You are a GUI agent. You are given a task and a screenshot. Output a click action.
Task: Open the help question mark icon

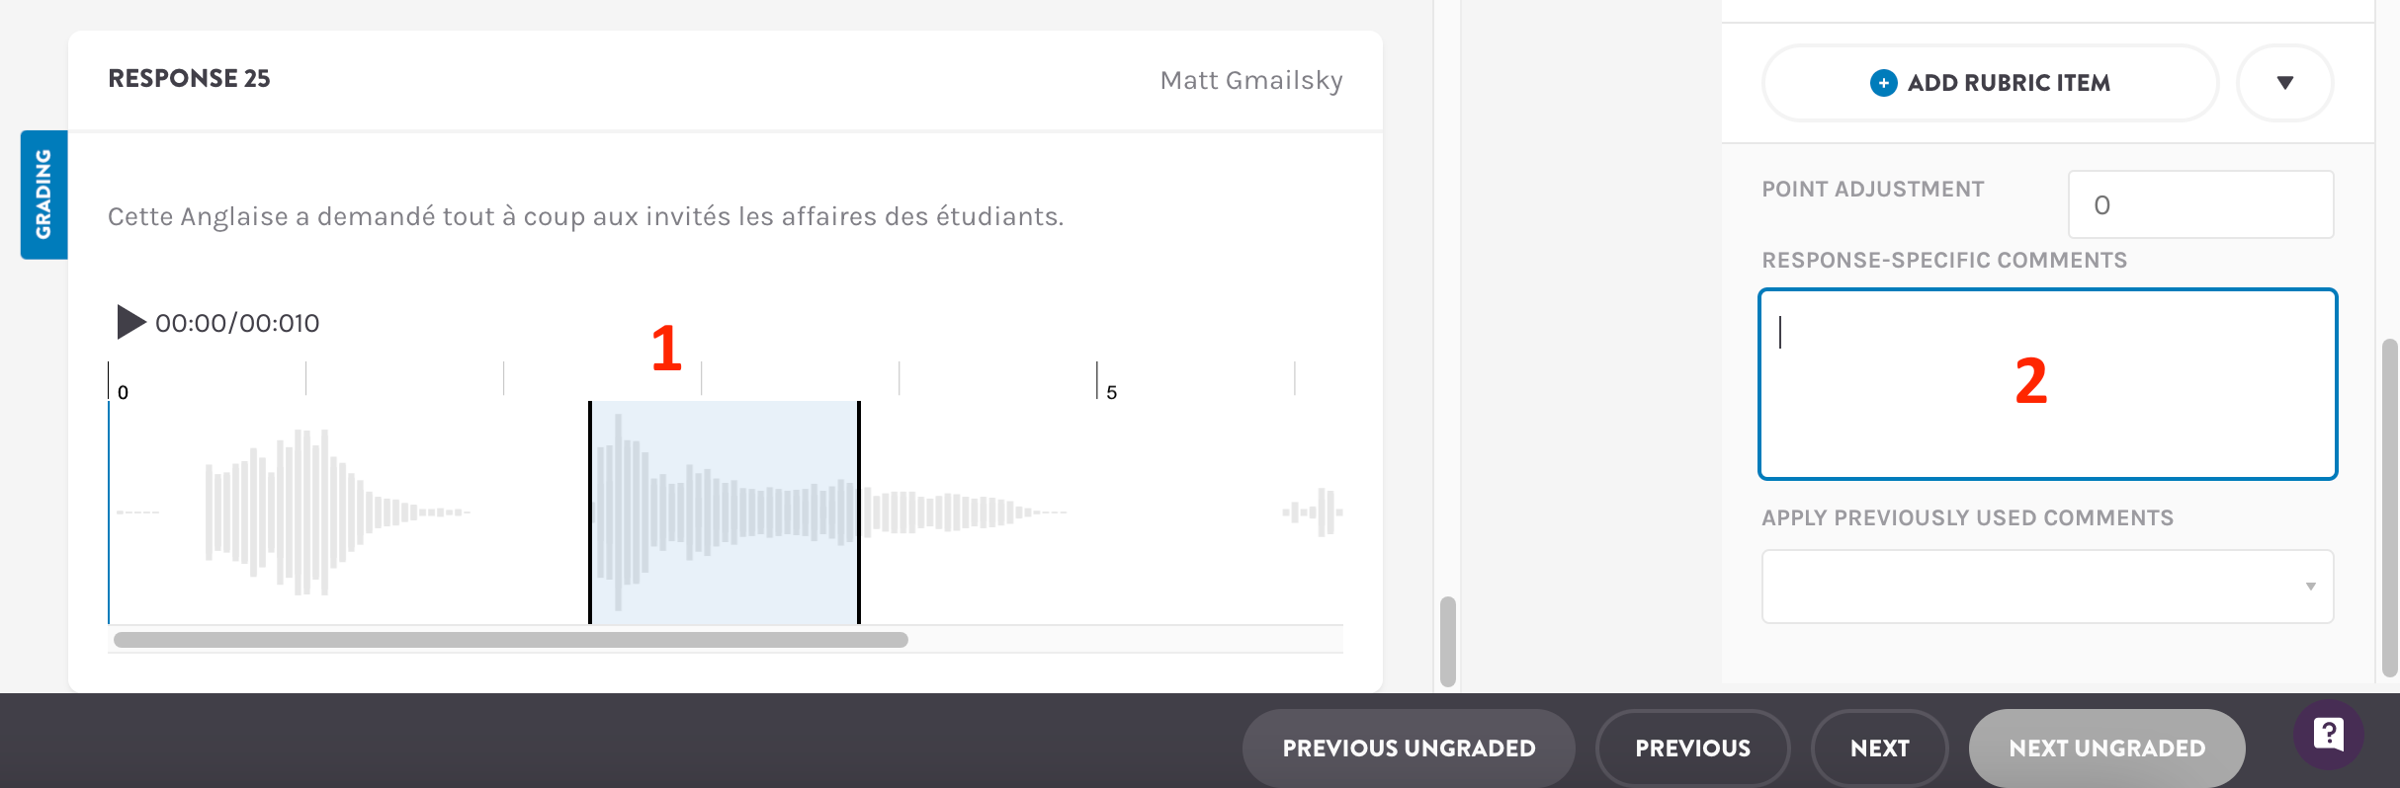2328,734
